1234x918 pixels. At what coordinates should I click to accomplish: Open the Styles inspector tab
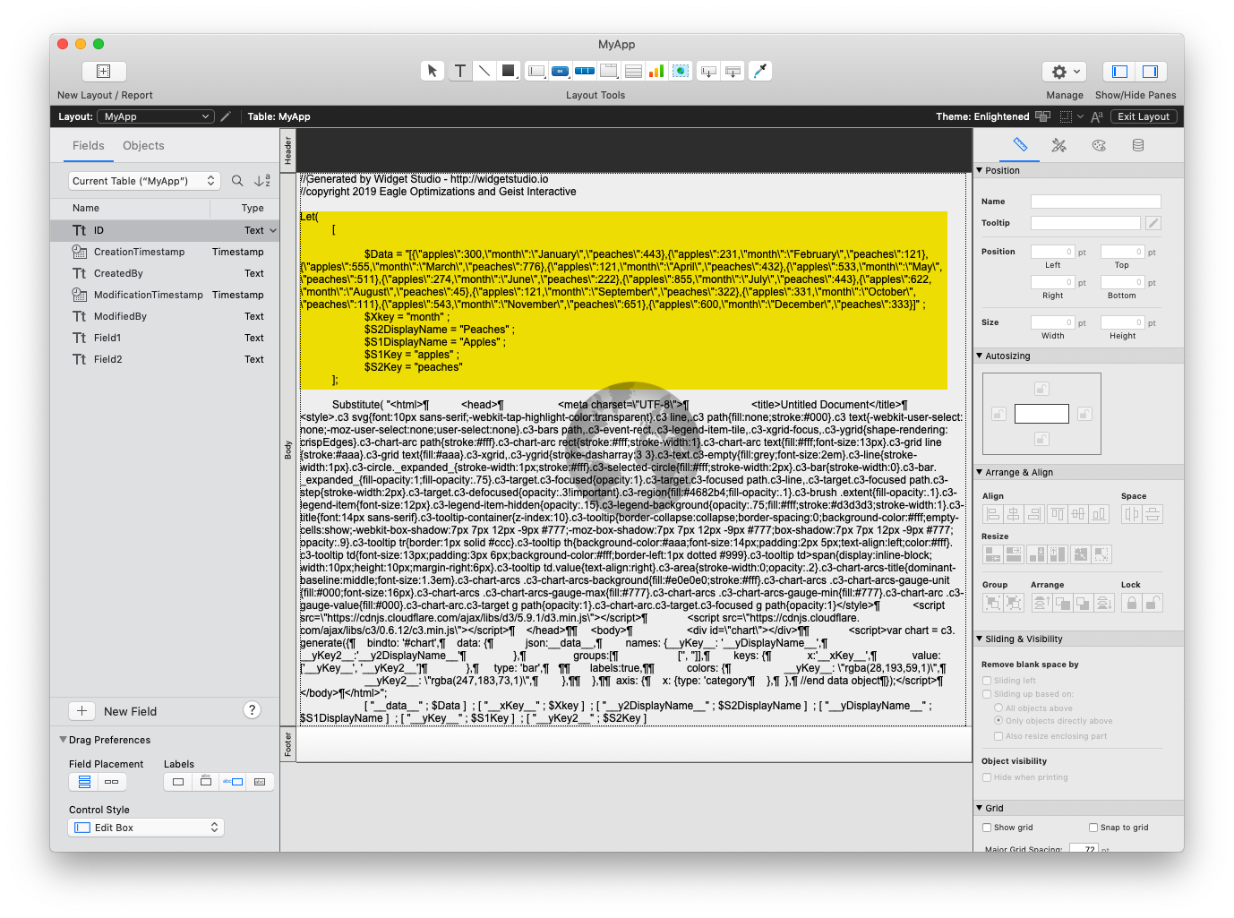point(1059,145)
